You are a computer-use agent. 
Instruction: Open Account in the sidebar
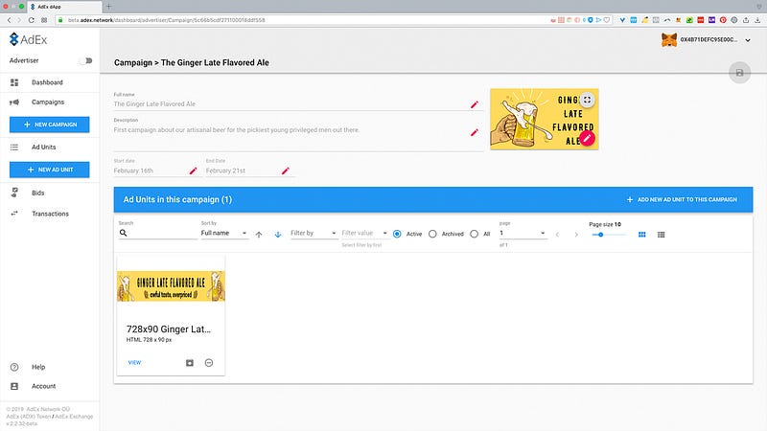[x=43, y=386]
